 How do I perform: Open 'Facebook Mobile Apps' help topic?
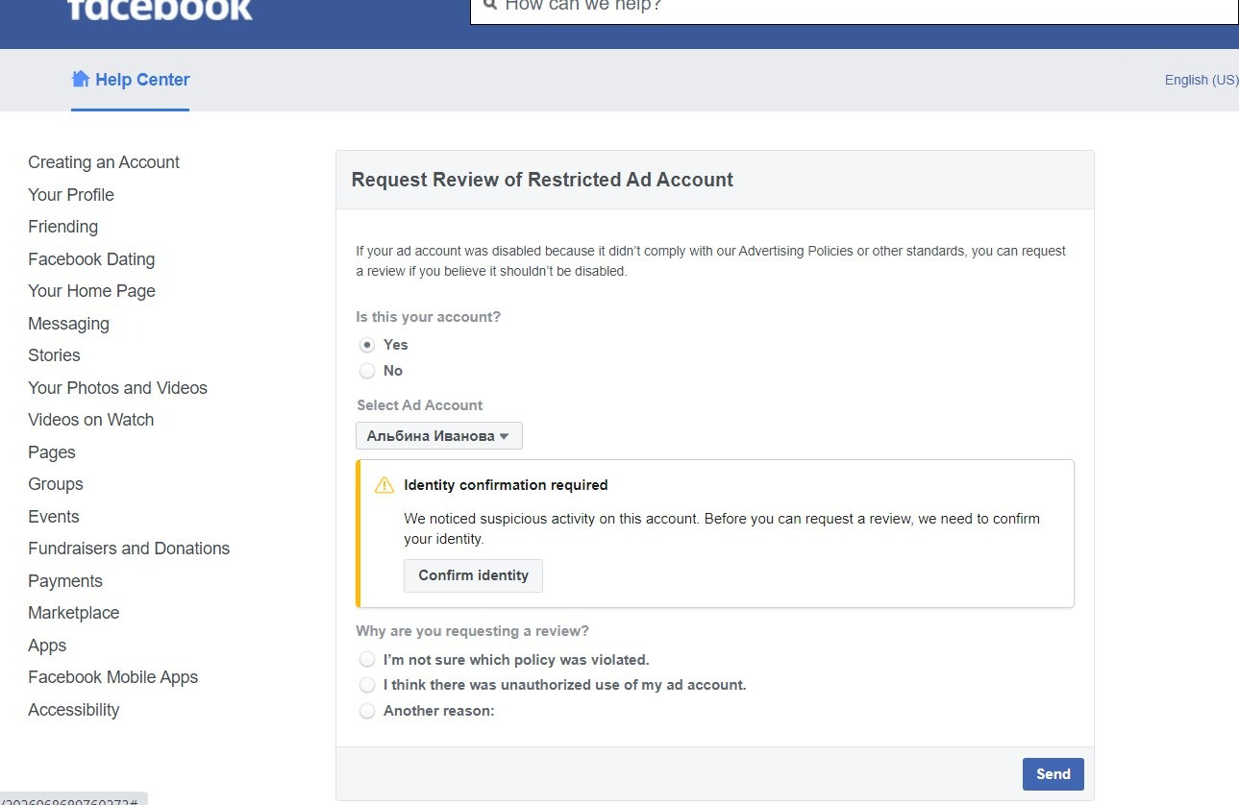pyautogui.click(x=113, y=677)
